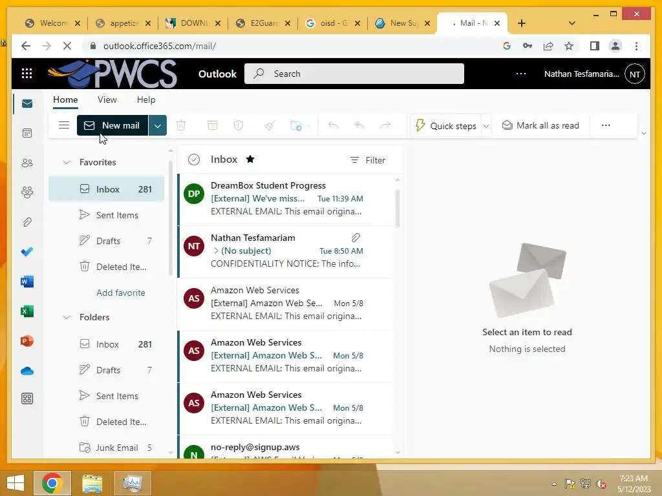Toggle Chrome side panel icon
Screen dimensions: 662x496
click(595, 46)
